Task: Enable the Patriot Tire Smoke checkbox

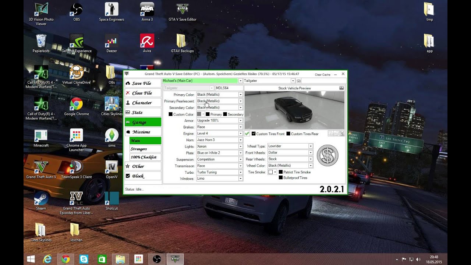Action: [x=281, y=172]
